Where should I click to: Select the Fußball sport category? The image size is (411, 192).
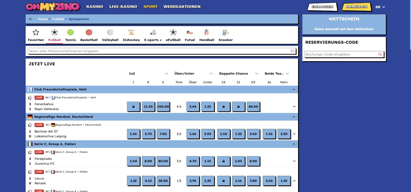pos(55,35)
